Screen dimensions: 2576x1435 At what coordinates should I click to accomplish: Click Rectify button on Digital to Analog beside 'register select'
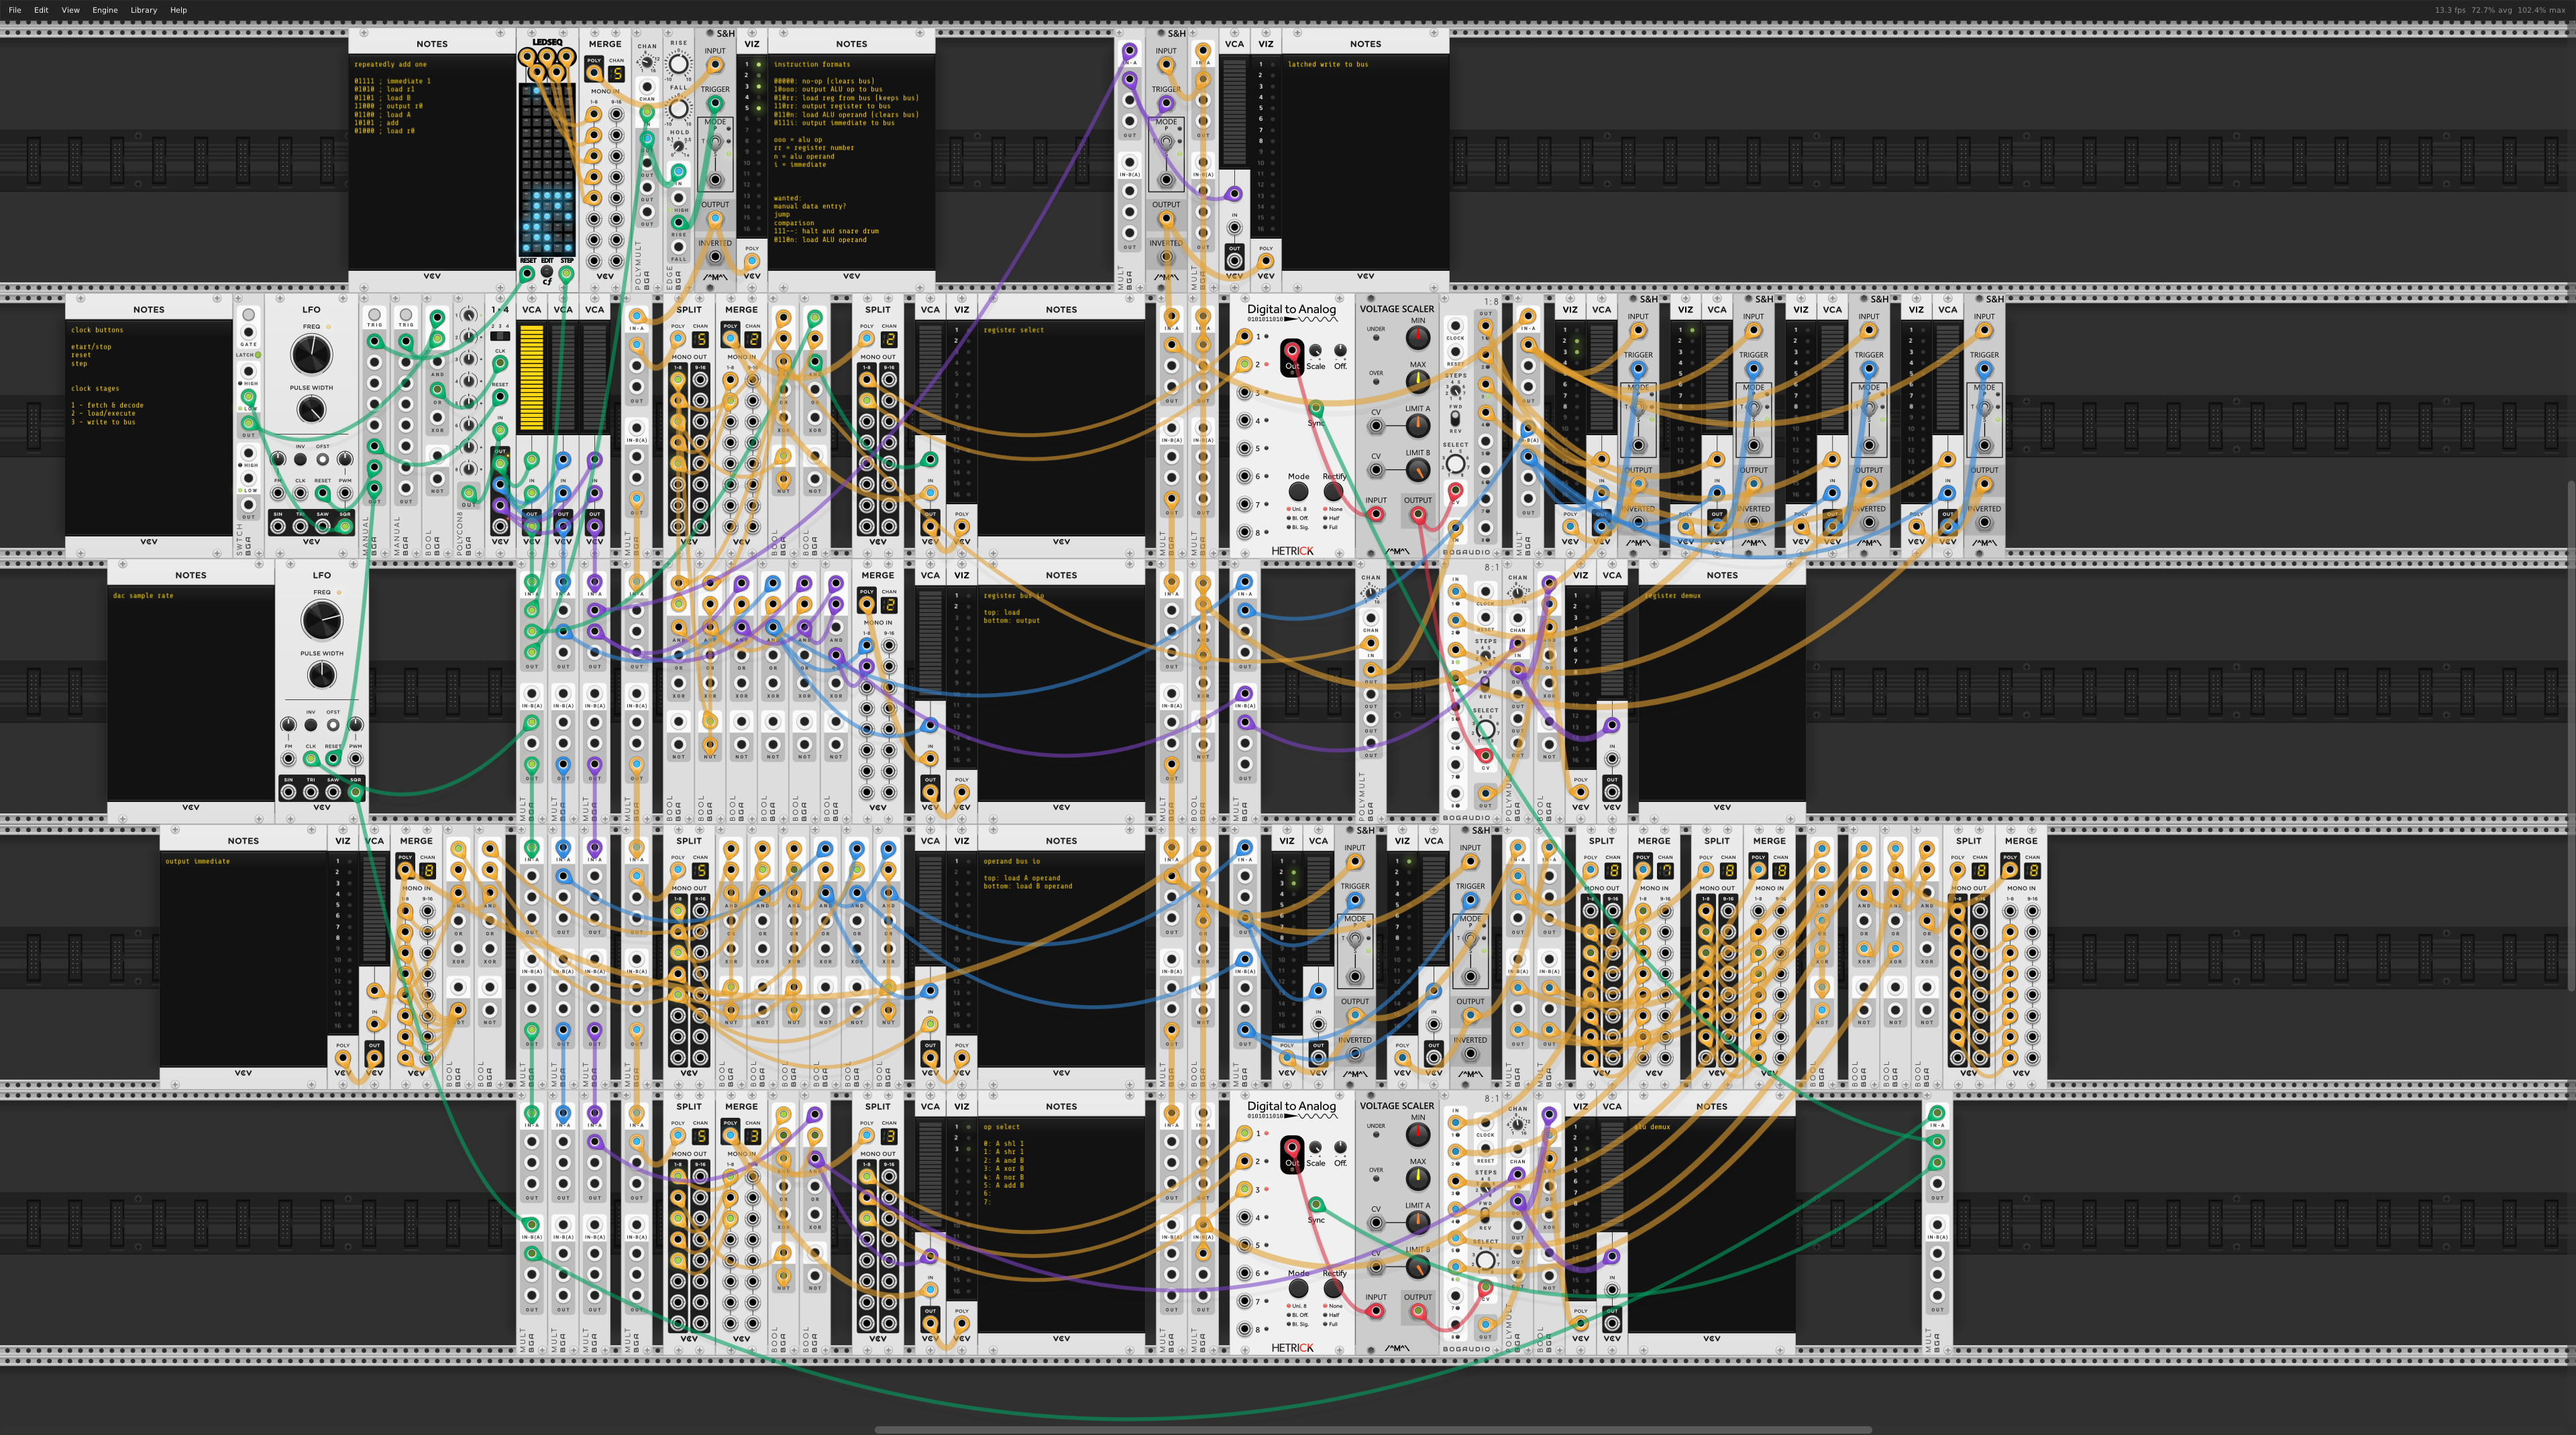(1333, 492)
